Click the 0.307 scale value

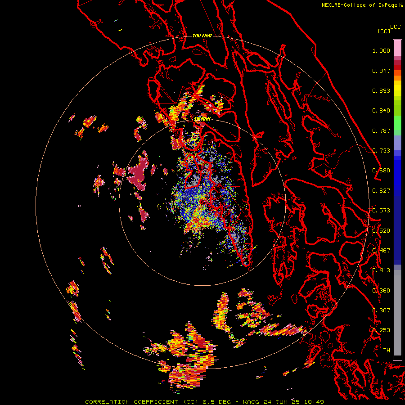[x=381, y=310]
